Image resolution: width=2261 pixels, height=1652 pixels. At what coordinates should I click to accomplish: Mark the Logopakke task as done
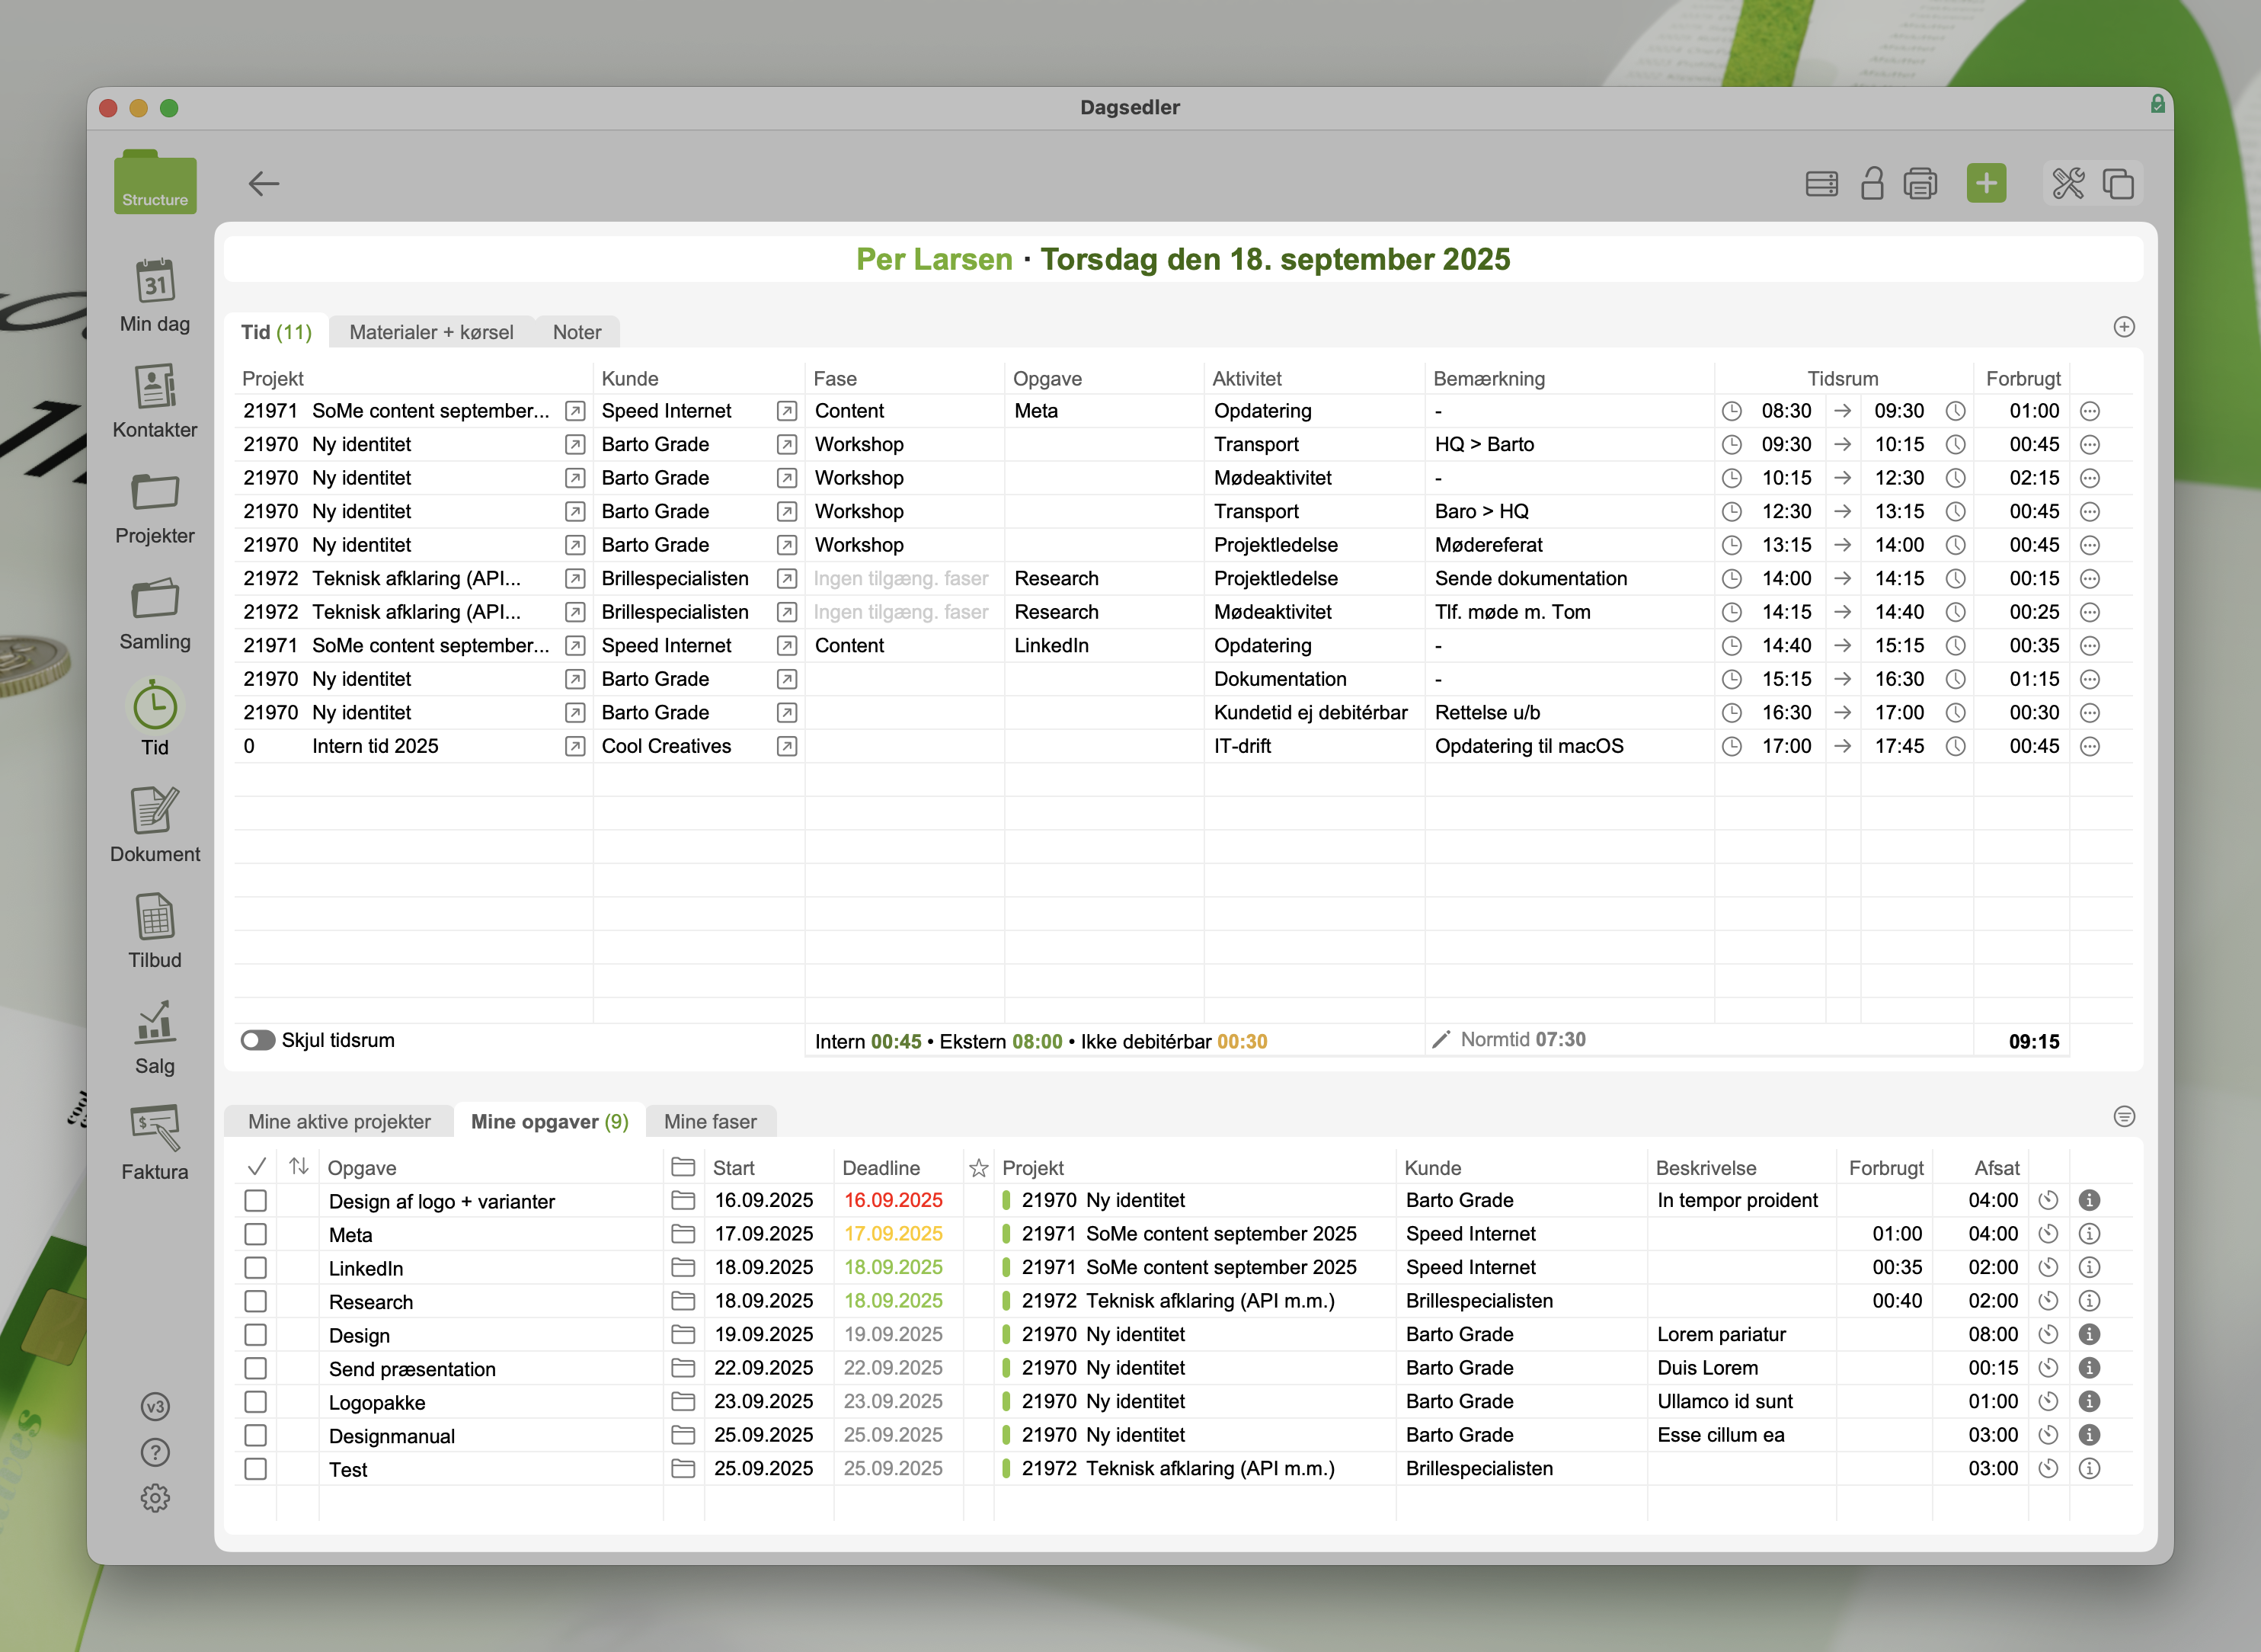tap(256, 1401)
